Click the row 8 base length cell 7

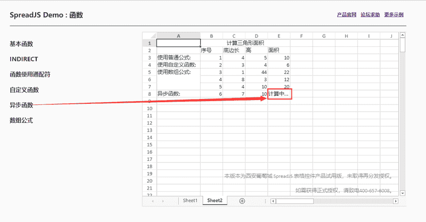click(x=234, y=94)
